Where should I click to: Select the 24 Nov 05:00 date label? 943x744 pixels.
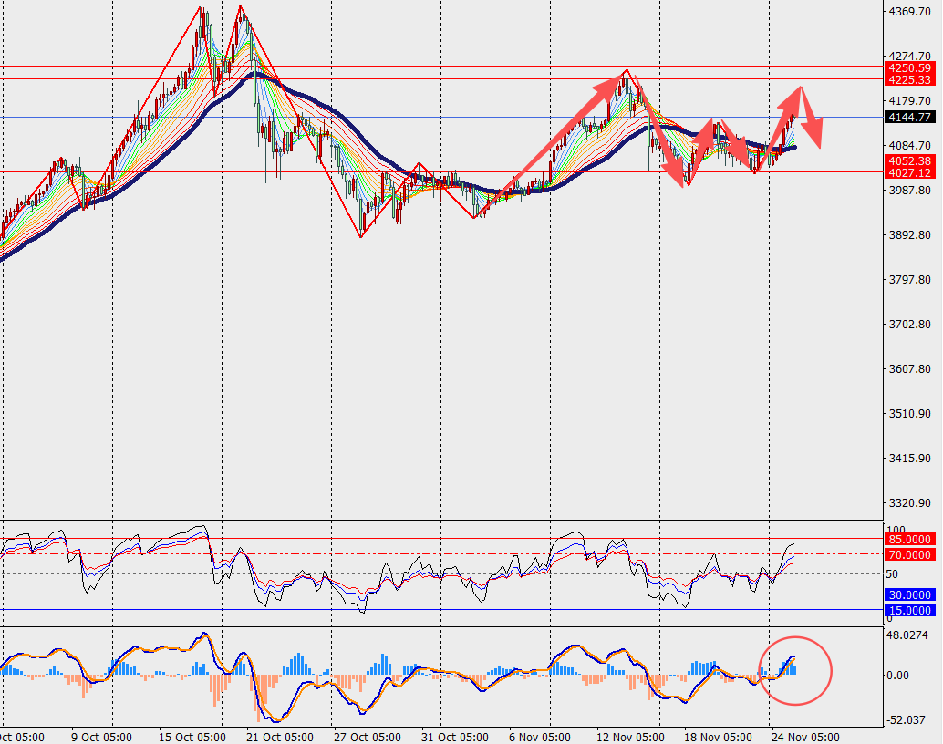pos(804,736)
